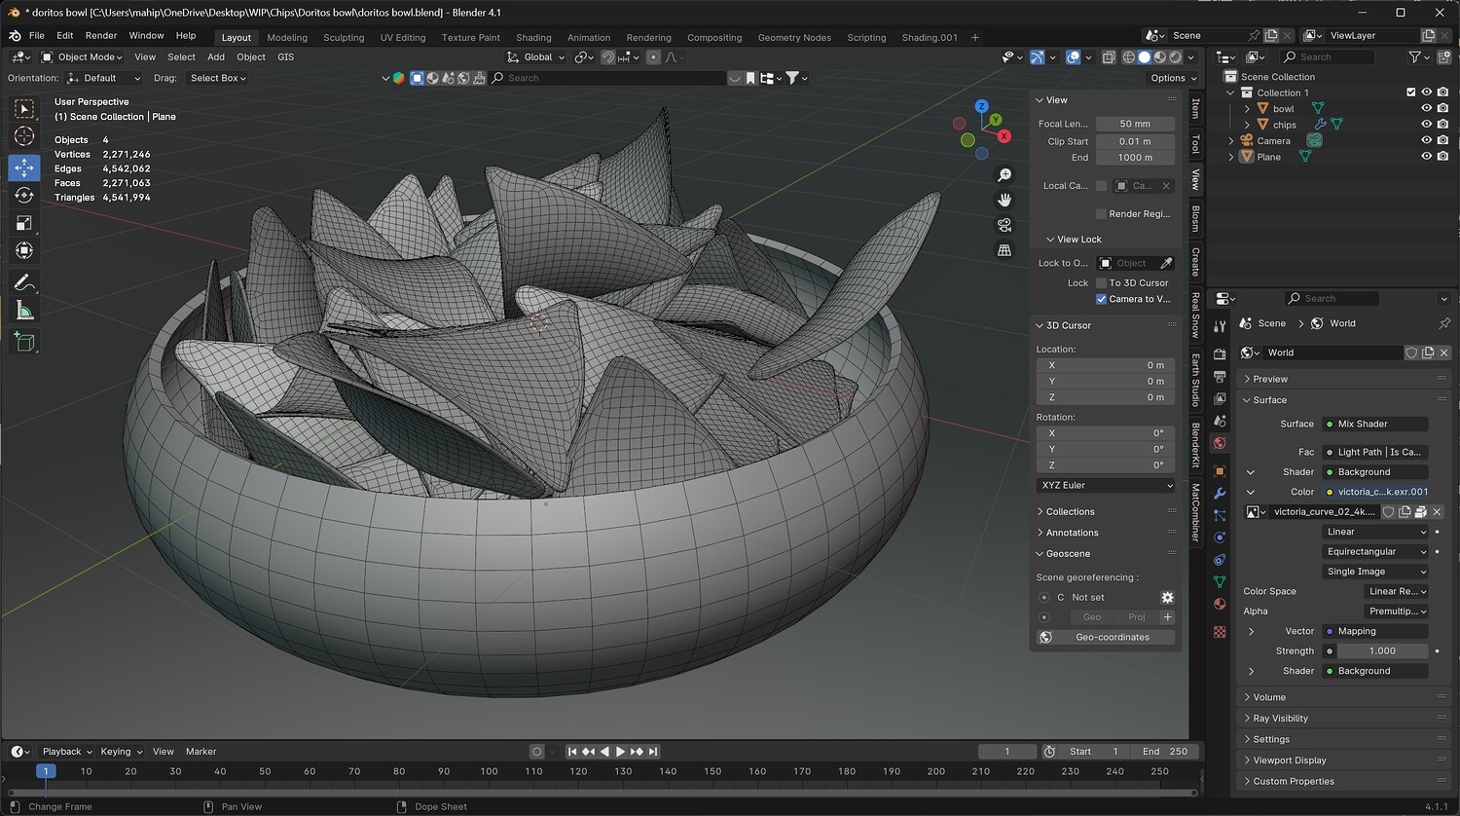This screenshot has height=816, width=1460.
Task: Switch to the Sculpting workspace tab
Action: click(344, 38)
